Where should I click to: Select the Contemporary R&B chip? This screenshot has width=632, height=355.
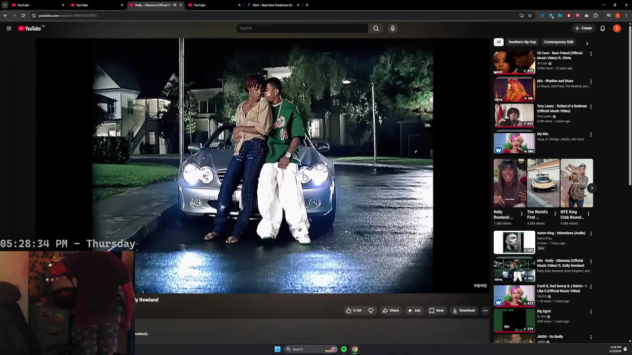(x=558, y=42)
